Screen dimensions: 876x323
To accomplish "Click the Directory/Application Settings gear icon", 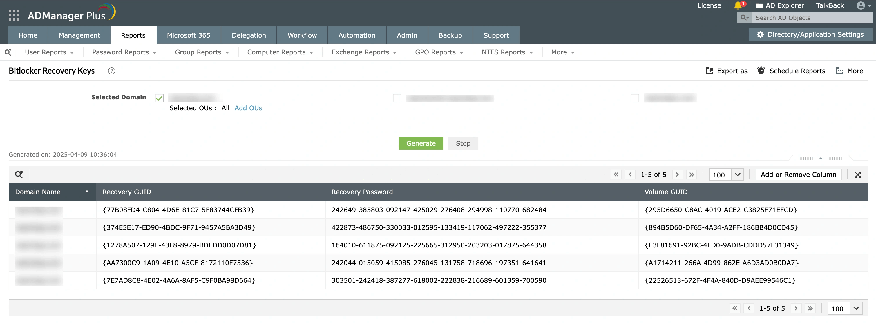I will point(760,35).
